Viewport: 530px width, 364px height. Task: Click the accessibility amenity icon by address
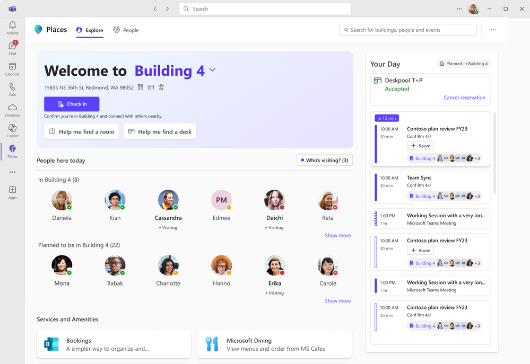(161, 87)
